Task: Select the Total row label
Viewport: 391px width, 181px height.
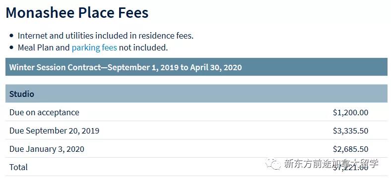Action: tap(18, 167)
